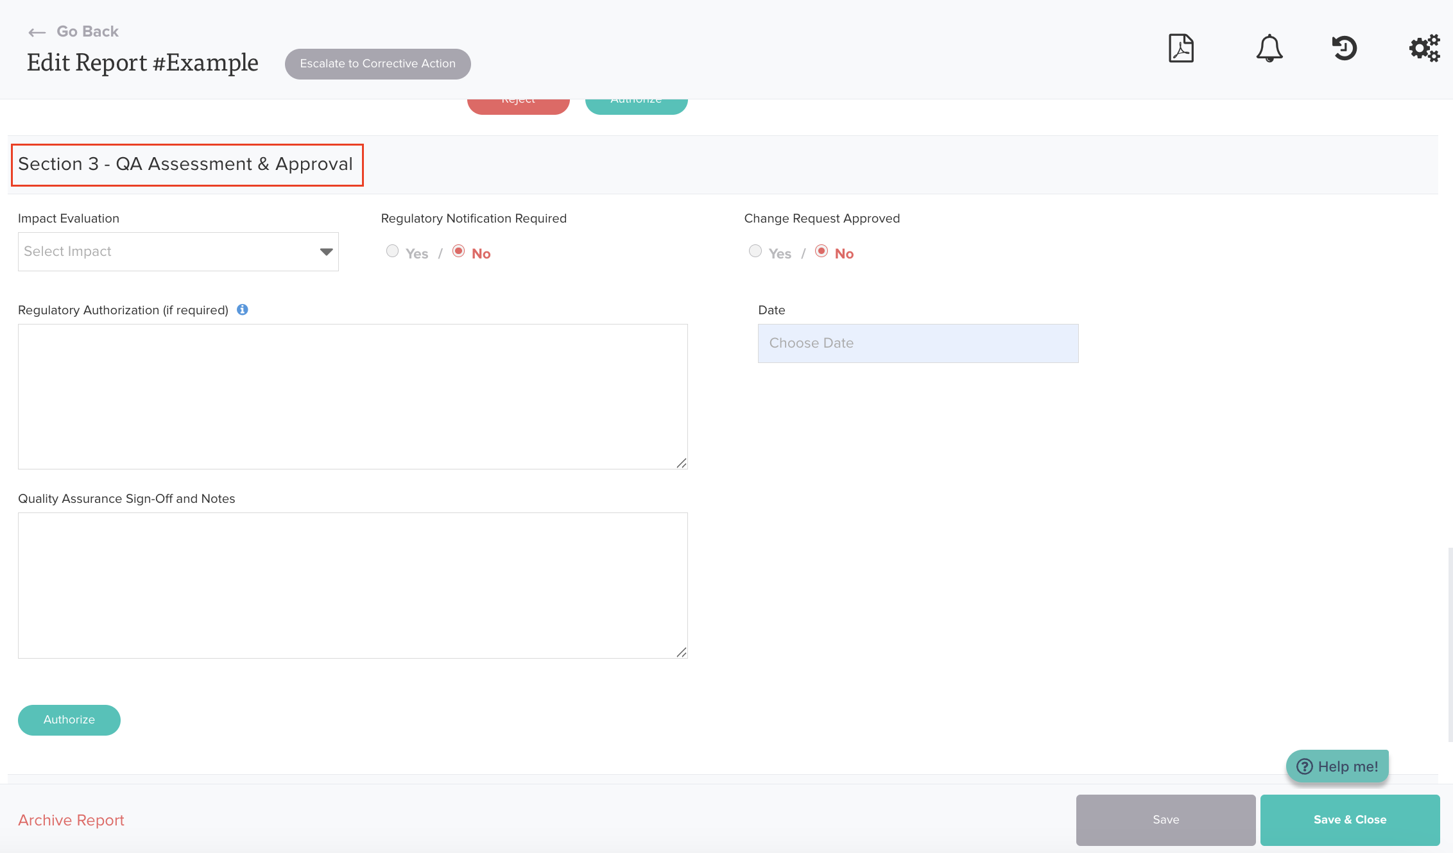The width and height of the screenshot is (1453, 853).
Task: Click Quality Assurance Sign-Off notes field
Action: coord(352,585)
